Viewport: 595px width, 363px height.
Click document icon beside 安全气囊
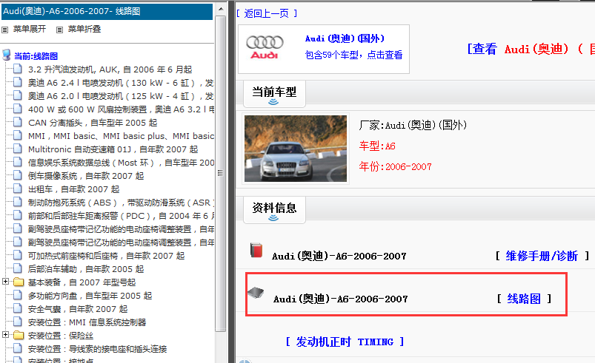[x=18, y=308]
